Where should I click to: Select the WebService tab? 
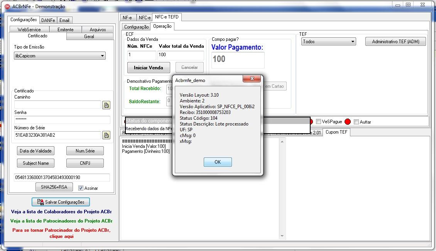click(29, 29)
